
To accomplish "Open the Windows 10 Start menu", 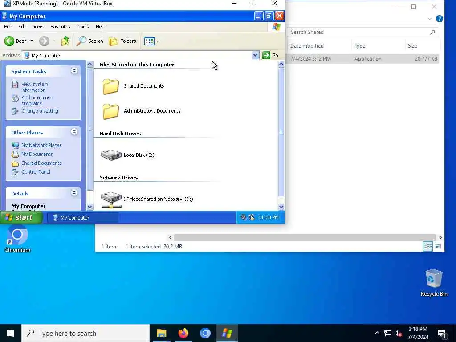I will pos(11,333).
